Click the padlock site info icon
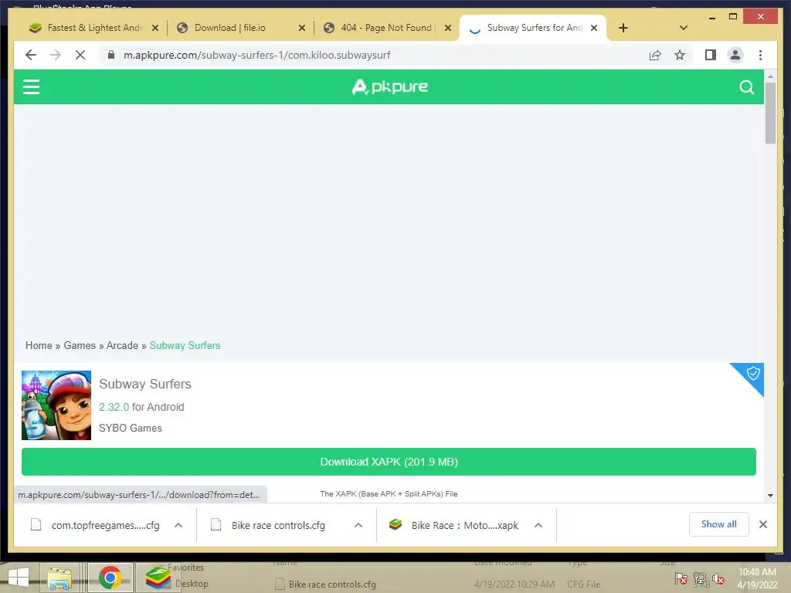791x593 pixels. point(111,55)
